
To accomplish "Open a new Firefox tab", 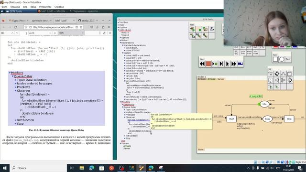I will click(x=103, y=21).
